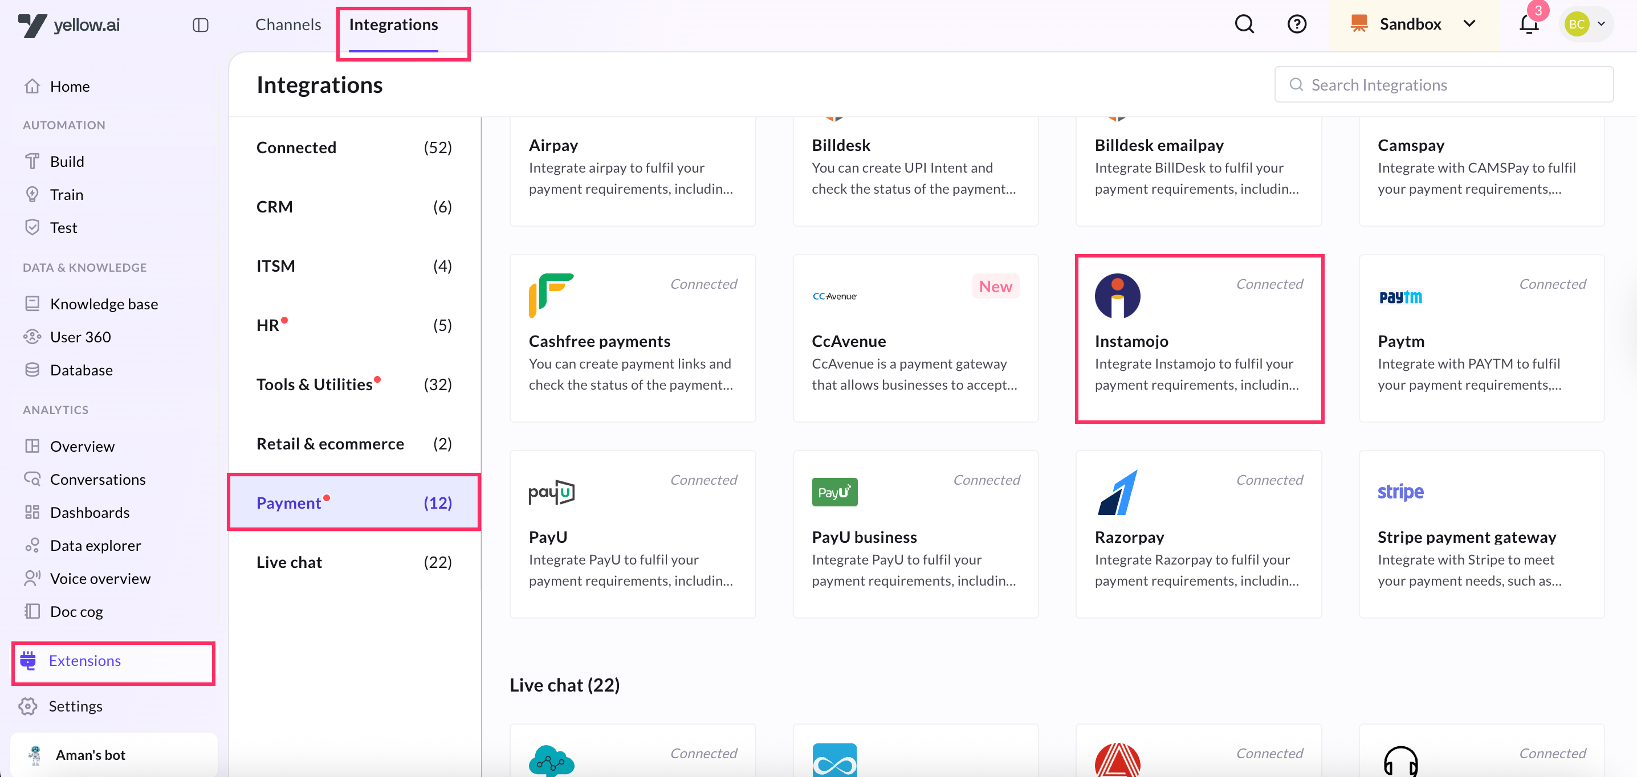The image size is (1637, 777).
Task: Click the Live chat (22) section heading
Action: [x=564, y=685]
